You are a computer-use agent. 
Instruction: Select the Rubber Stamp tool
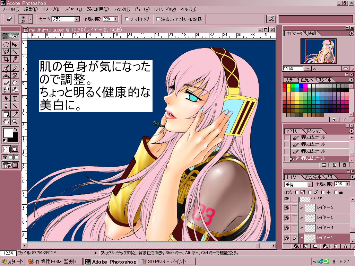pos(6,75)
